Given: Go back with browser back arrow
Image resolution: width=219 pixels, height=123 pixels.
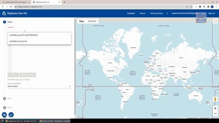Looking at the screenshot, I should tap(3, 7).
